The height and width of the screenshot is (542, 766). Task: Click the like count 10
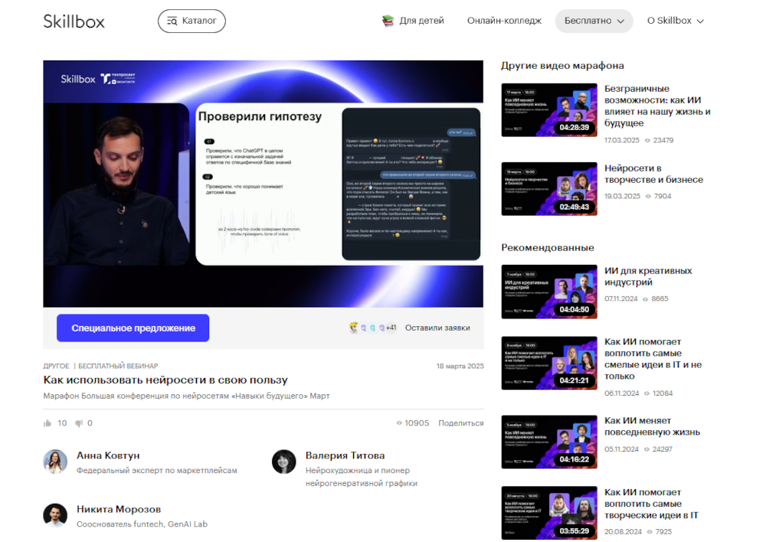click(x=62, y=423)
